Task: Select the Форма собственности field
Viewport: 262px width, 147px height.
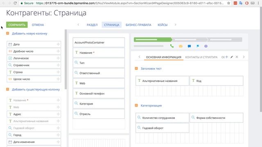Action: [217, 118]
